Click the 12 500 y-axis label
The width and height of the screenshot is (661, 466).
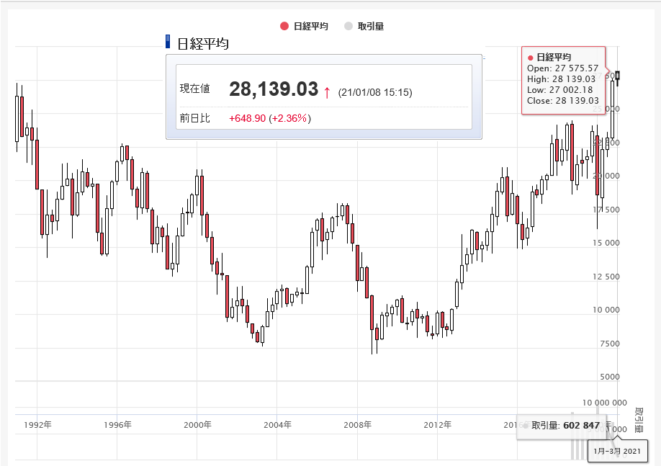point(606,277)
